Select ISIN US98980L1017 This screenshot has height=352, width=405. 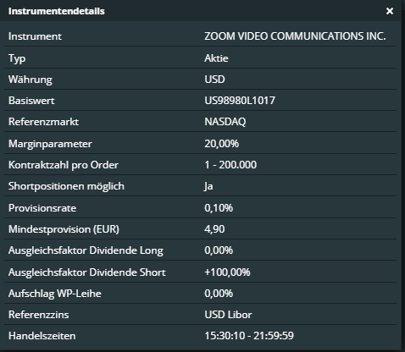240,101
